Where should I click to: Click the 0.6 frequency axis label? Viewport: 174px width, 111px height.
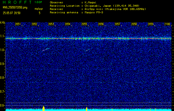(x=2, y=105)
